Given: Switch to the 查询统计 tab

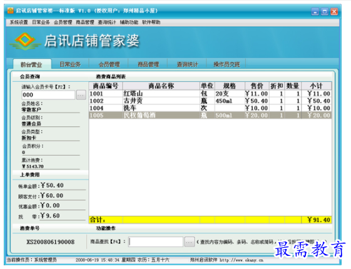Looking at the screenshot, I should [x=187, y=64].
